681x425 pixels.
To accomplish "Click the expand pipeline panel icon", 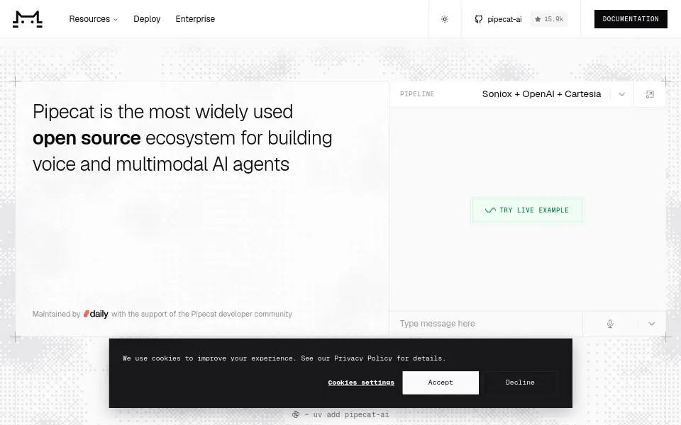I will pyautogui.click(x=650, y=94).
